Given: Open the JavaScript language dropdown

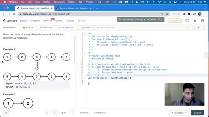Looking at the screenshot, I should click(86, 27).
